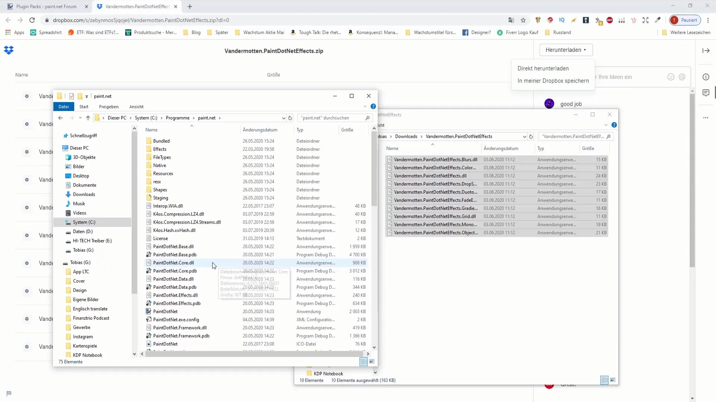The width and height of the screenshot is (716, 402).
Task: Open Spreadshirt bookmark
Action: tap(46, 32)
